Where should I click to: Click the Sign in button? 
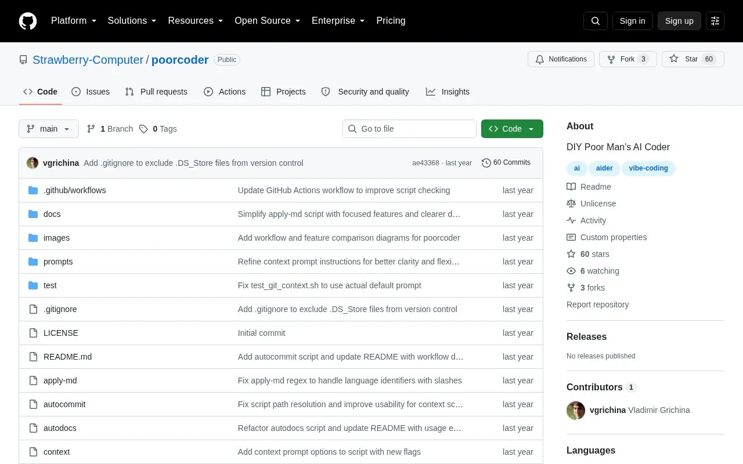coord(632,21)
